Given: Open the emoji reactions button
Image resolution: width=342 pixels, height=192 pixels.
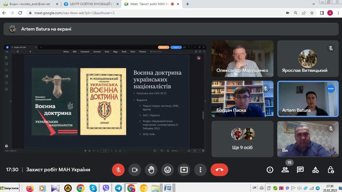Looking at the screenshot, I should [x=167, y=170].
